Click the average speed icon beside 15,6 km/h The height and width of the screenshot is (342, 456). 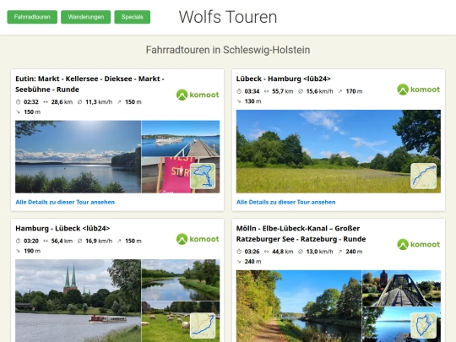click(x=301, y=91)
